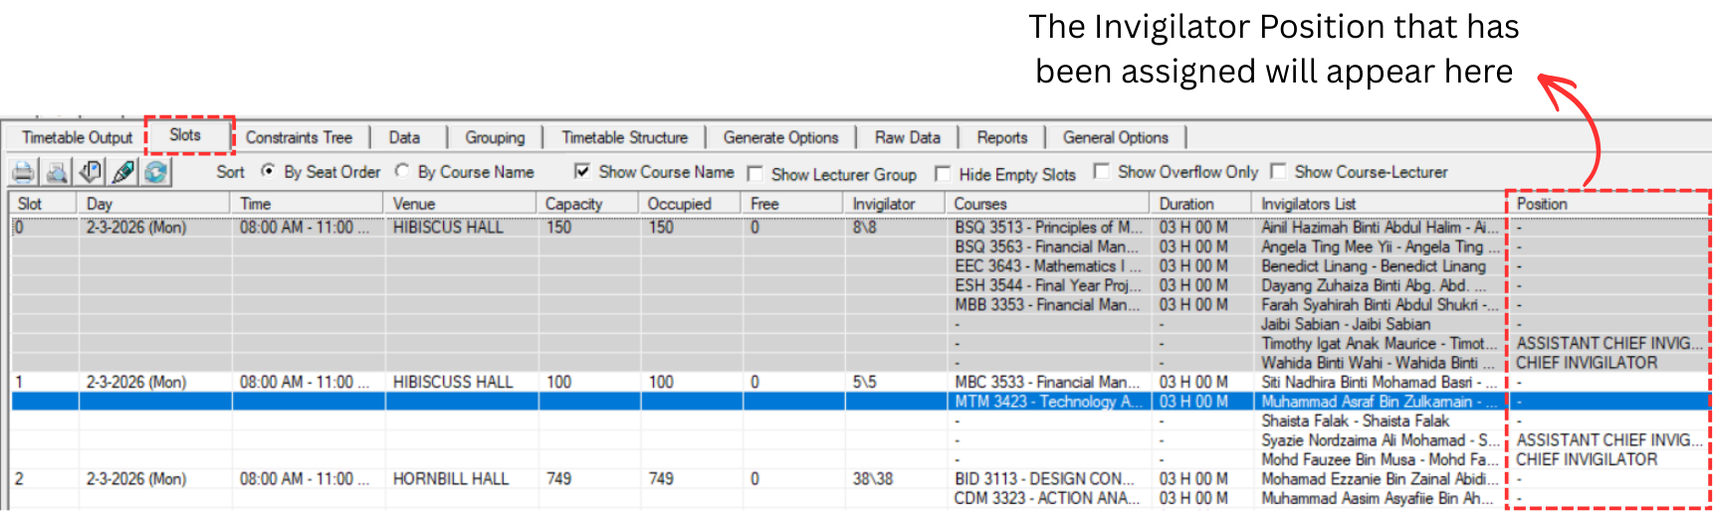This screenshot has width=1713, height=511.
Task: Select course EEC 3643 - Mathematics I row
Action: coord(1047,265)
